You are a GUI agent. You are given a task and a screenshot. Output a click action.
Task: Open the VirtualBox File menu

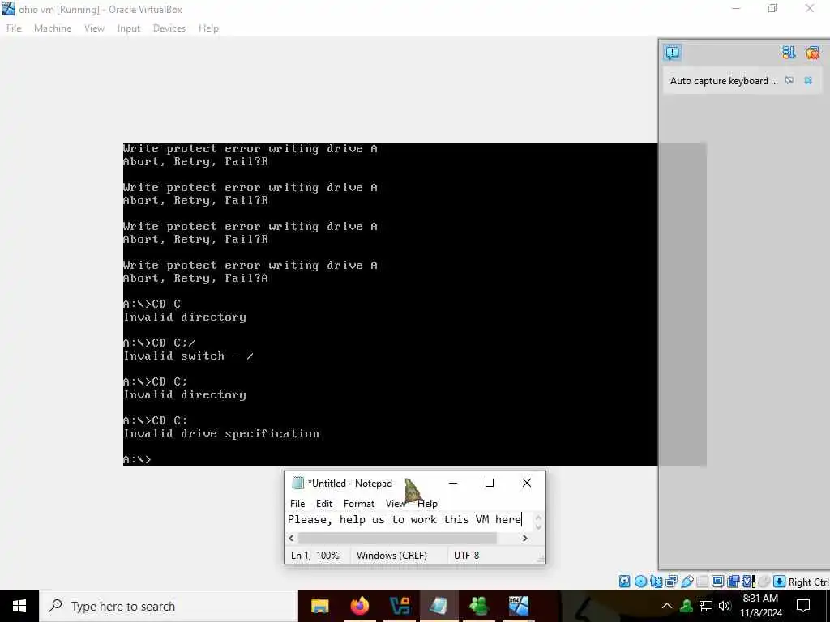[x=14, y=28]
